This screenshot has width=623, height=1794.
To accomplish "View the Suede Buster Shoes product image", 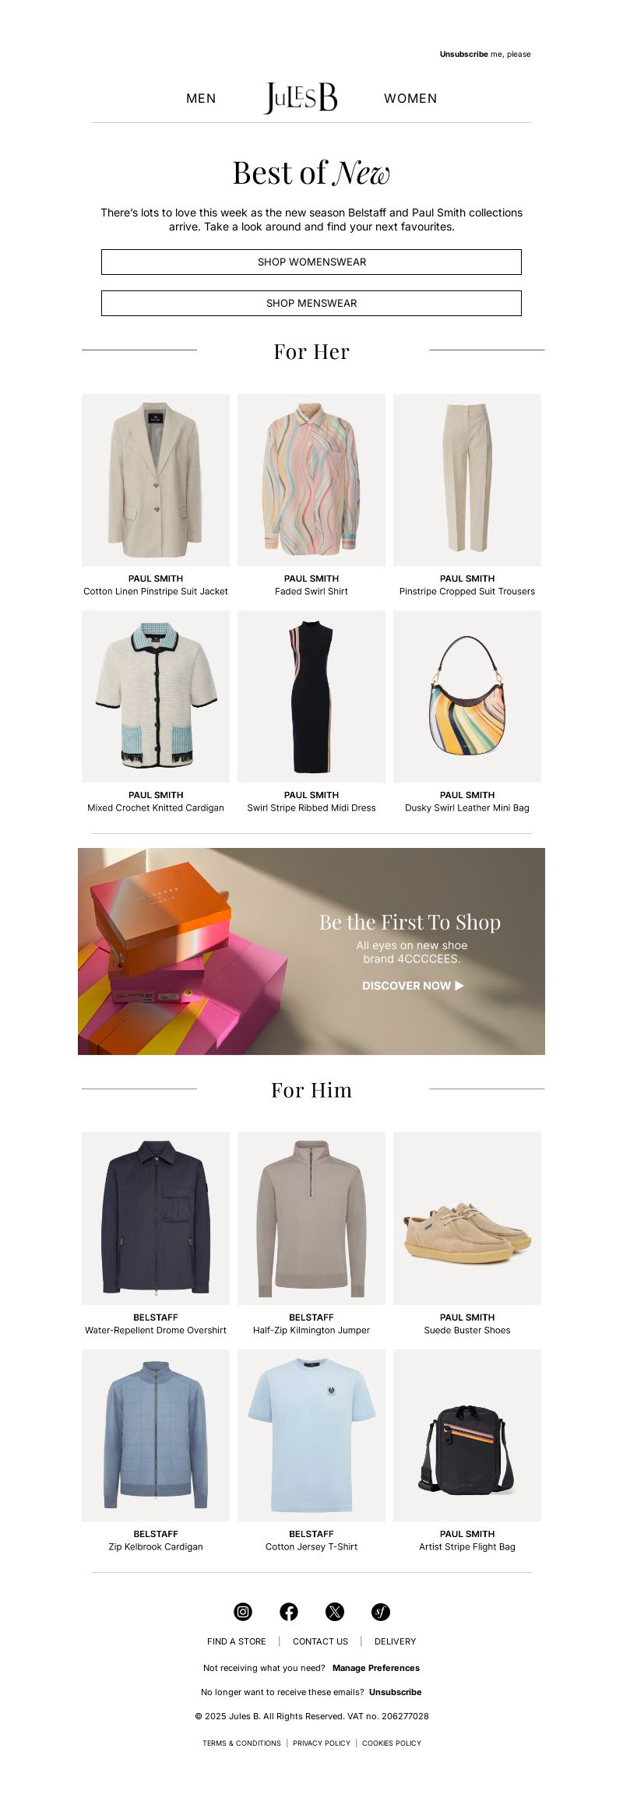I will coord(467,1218).
